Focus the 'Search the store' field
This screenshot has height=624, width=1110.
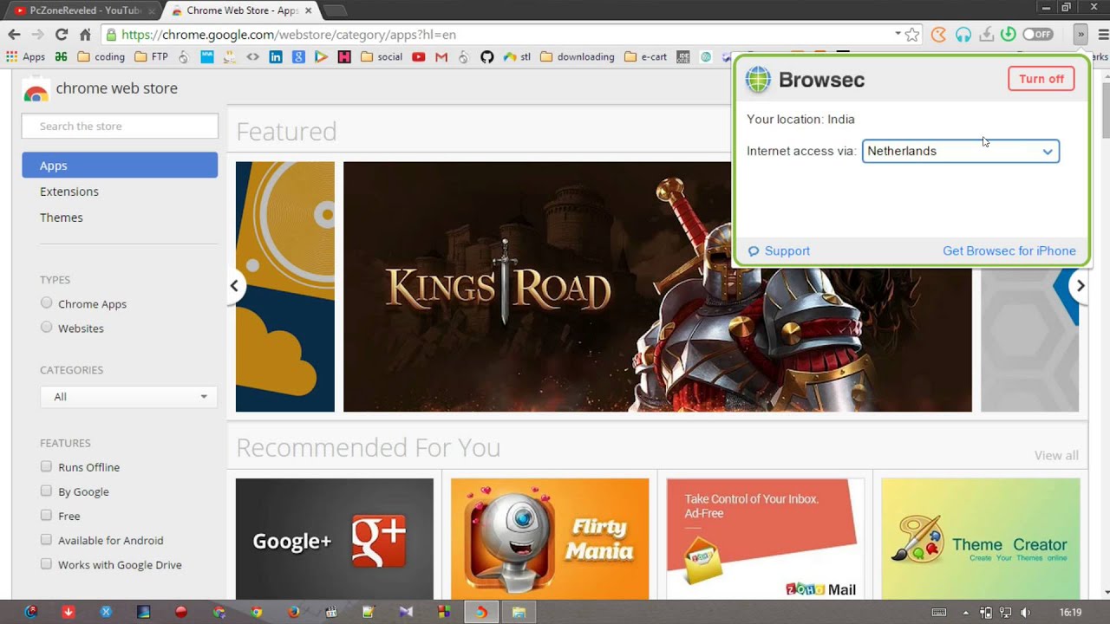click(120, 126)
